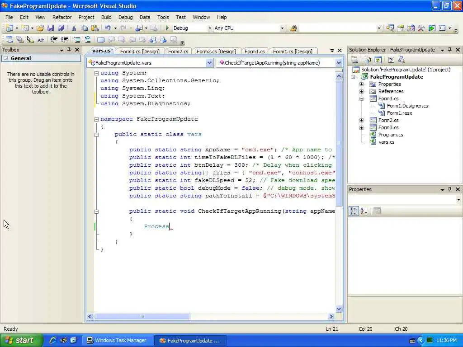Viewport: 463px width, 347px height.
Task: Click the Copy icon in toolbar
Action: point(85,28)
